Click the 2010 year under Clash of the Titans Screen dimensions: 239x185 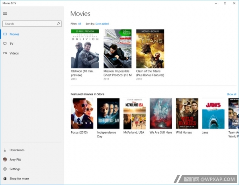(139, 79)
